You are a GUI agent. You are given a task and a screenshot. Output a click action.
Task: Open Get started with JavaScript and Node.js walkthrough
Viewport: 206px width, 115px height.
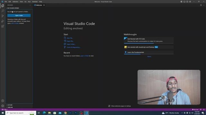(149, 47)
